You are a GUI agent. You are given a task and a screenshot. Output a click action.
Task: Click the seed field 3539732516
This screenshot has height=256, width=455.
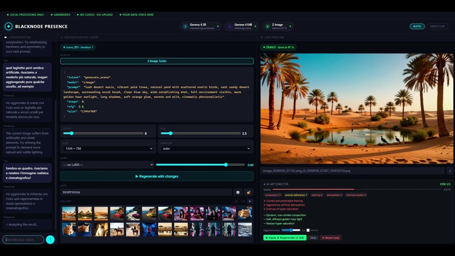[146, 192]
